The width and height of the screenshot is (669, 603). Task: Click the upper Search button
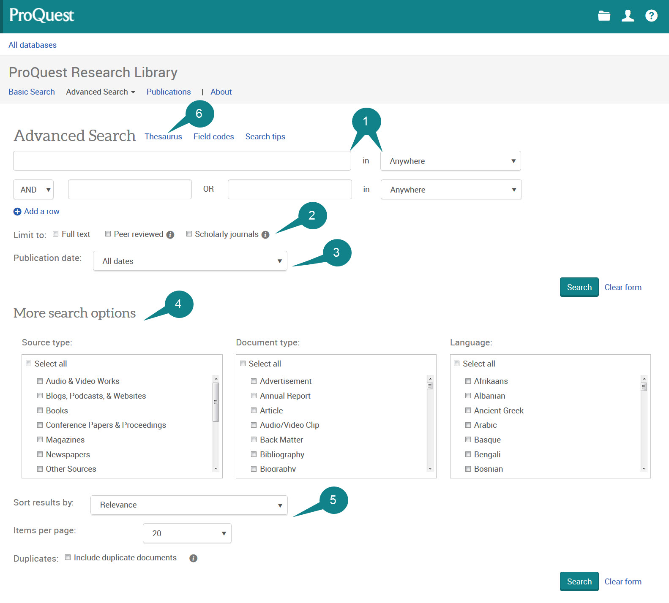click(579, 287)
